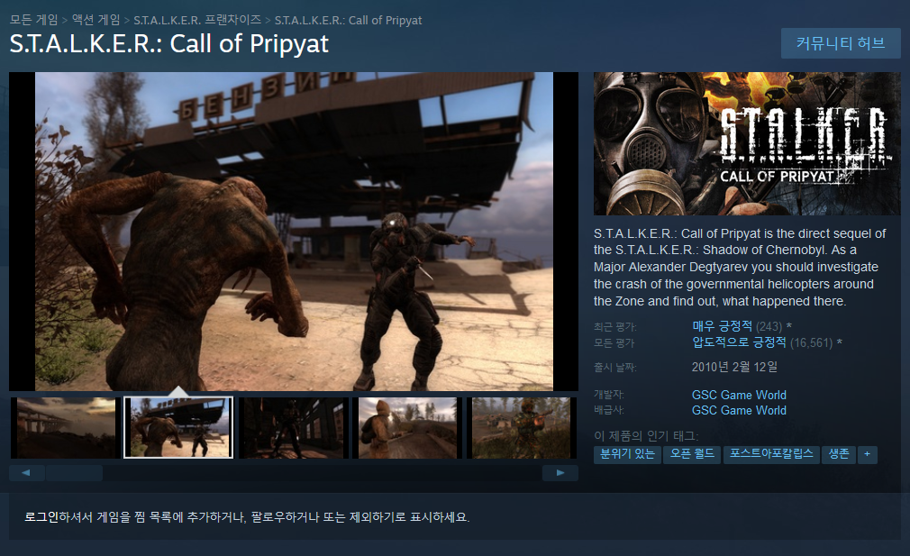Expand tags with the plus button
The height and width of the screenshot is (556, 910).
coord(867,454)
